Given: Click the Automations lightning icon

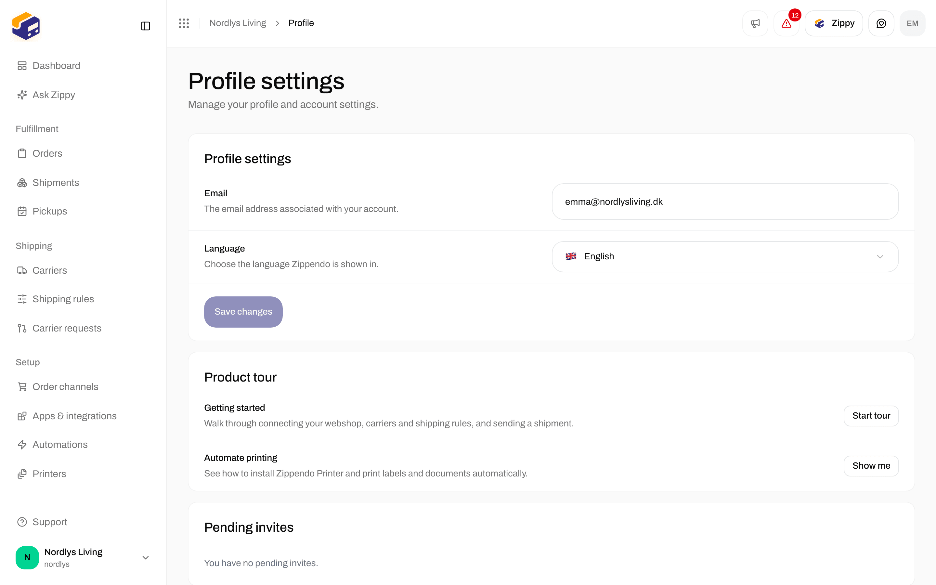Looking at the screenshot, I should point(22,445).
